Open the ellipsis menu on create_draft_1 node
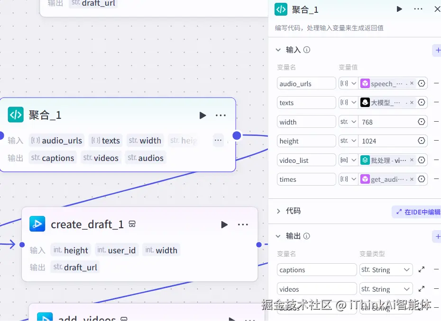The height and width of the screenshot is (321, 441). coord(243,224)
